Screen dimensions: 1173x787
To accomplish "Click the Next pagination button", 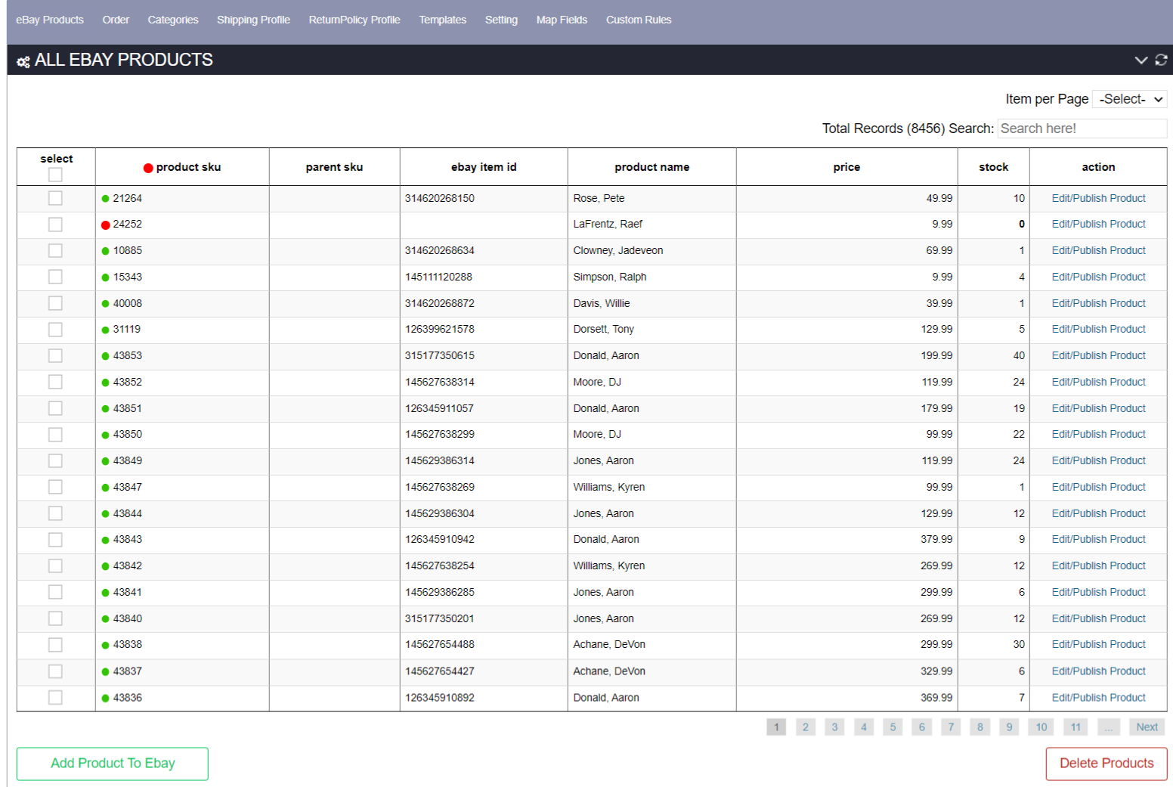I will click(x=1147, y=727).
